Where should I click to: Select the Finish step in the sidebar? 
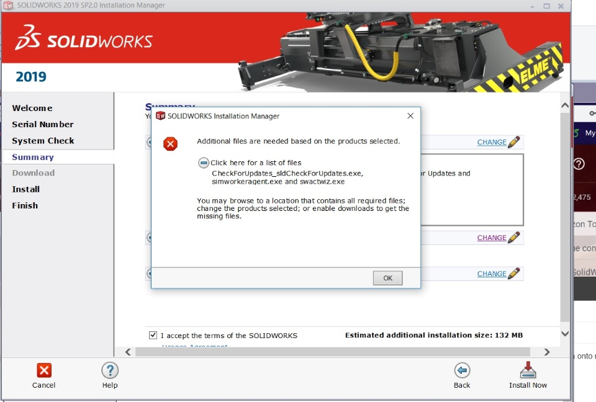coord(25,205)
